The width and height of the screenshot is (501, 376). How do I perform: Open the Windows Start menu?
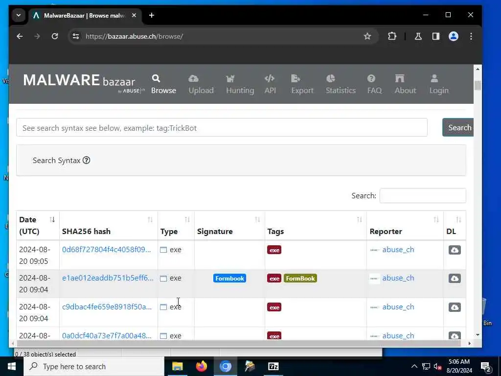(x=12, y=366)
